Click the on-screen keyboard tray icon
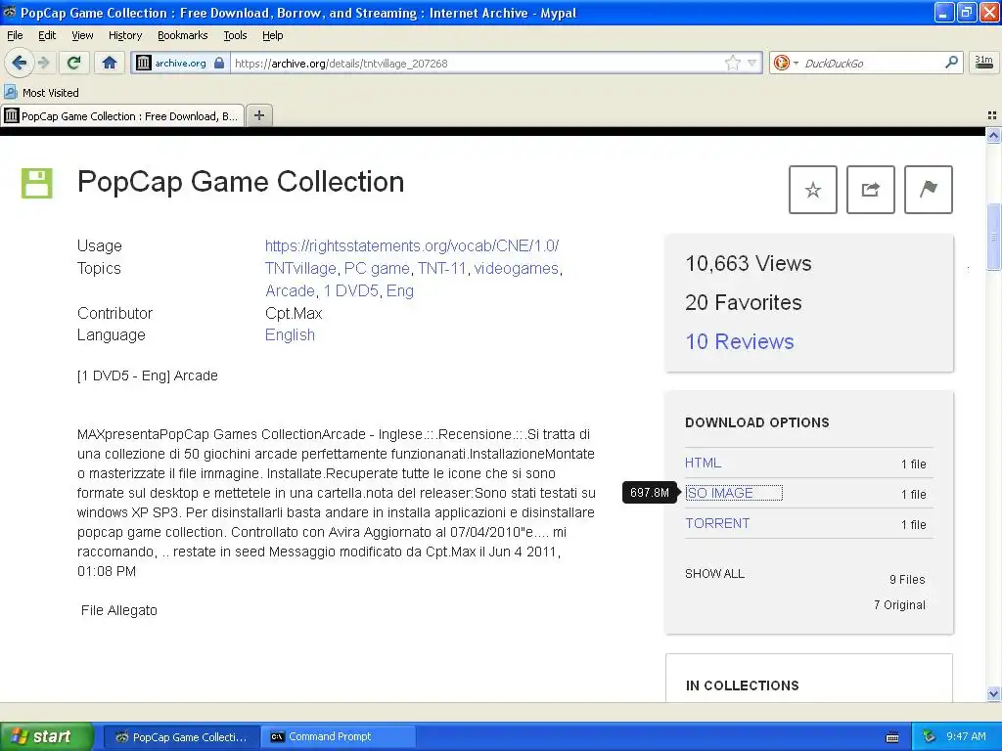This screenshot has width=1002, height=751. 892,737
